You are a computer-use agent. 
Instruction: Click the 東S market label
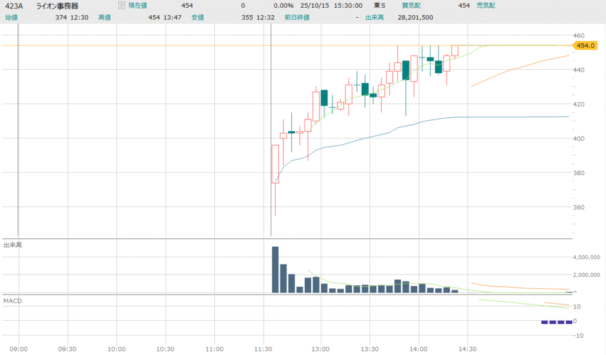(379, 6)
